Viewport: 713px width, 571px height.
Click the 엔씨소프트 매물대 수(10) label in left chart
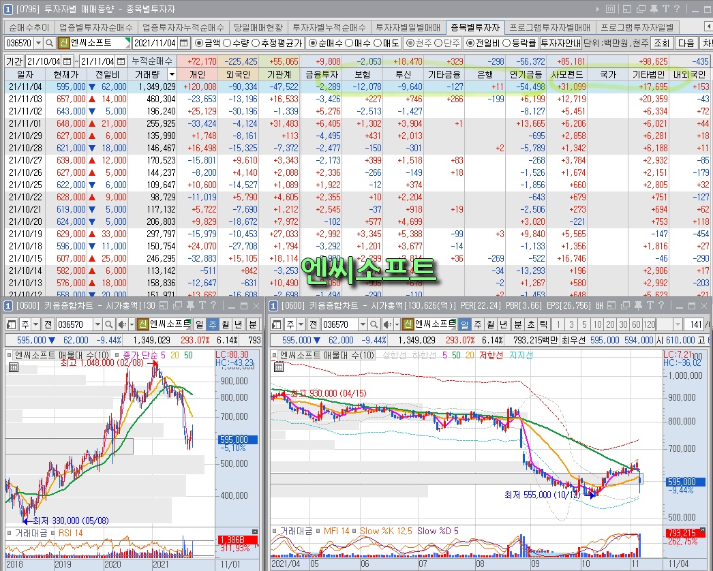coord(62,355)
